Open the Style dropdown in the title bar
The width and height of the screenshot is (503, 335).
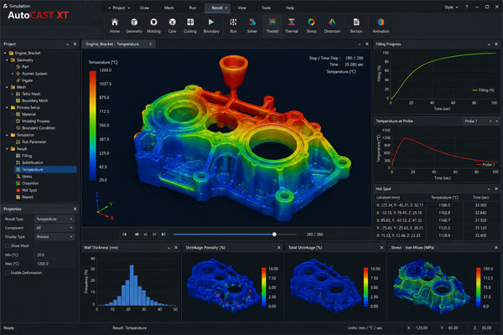click(451, 8)
